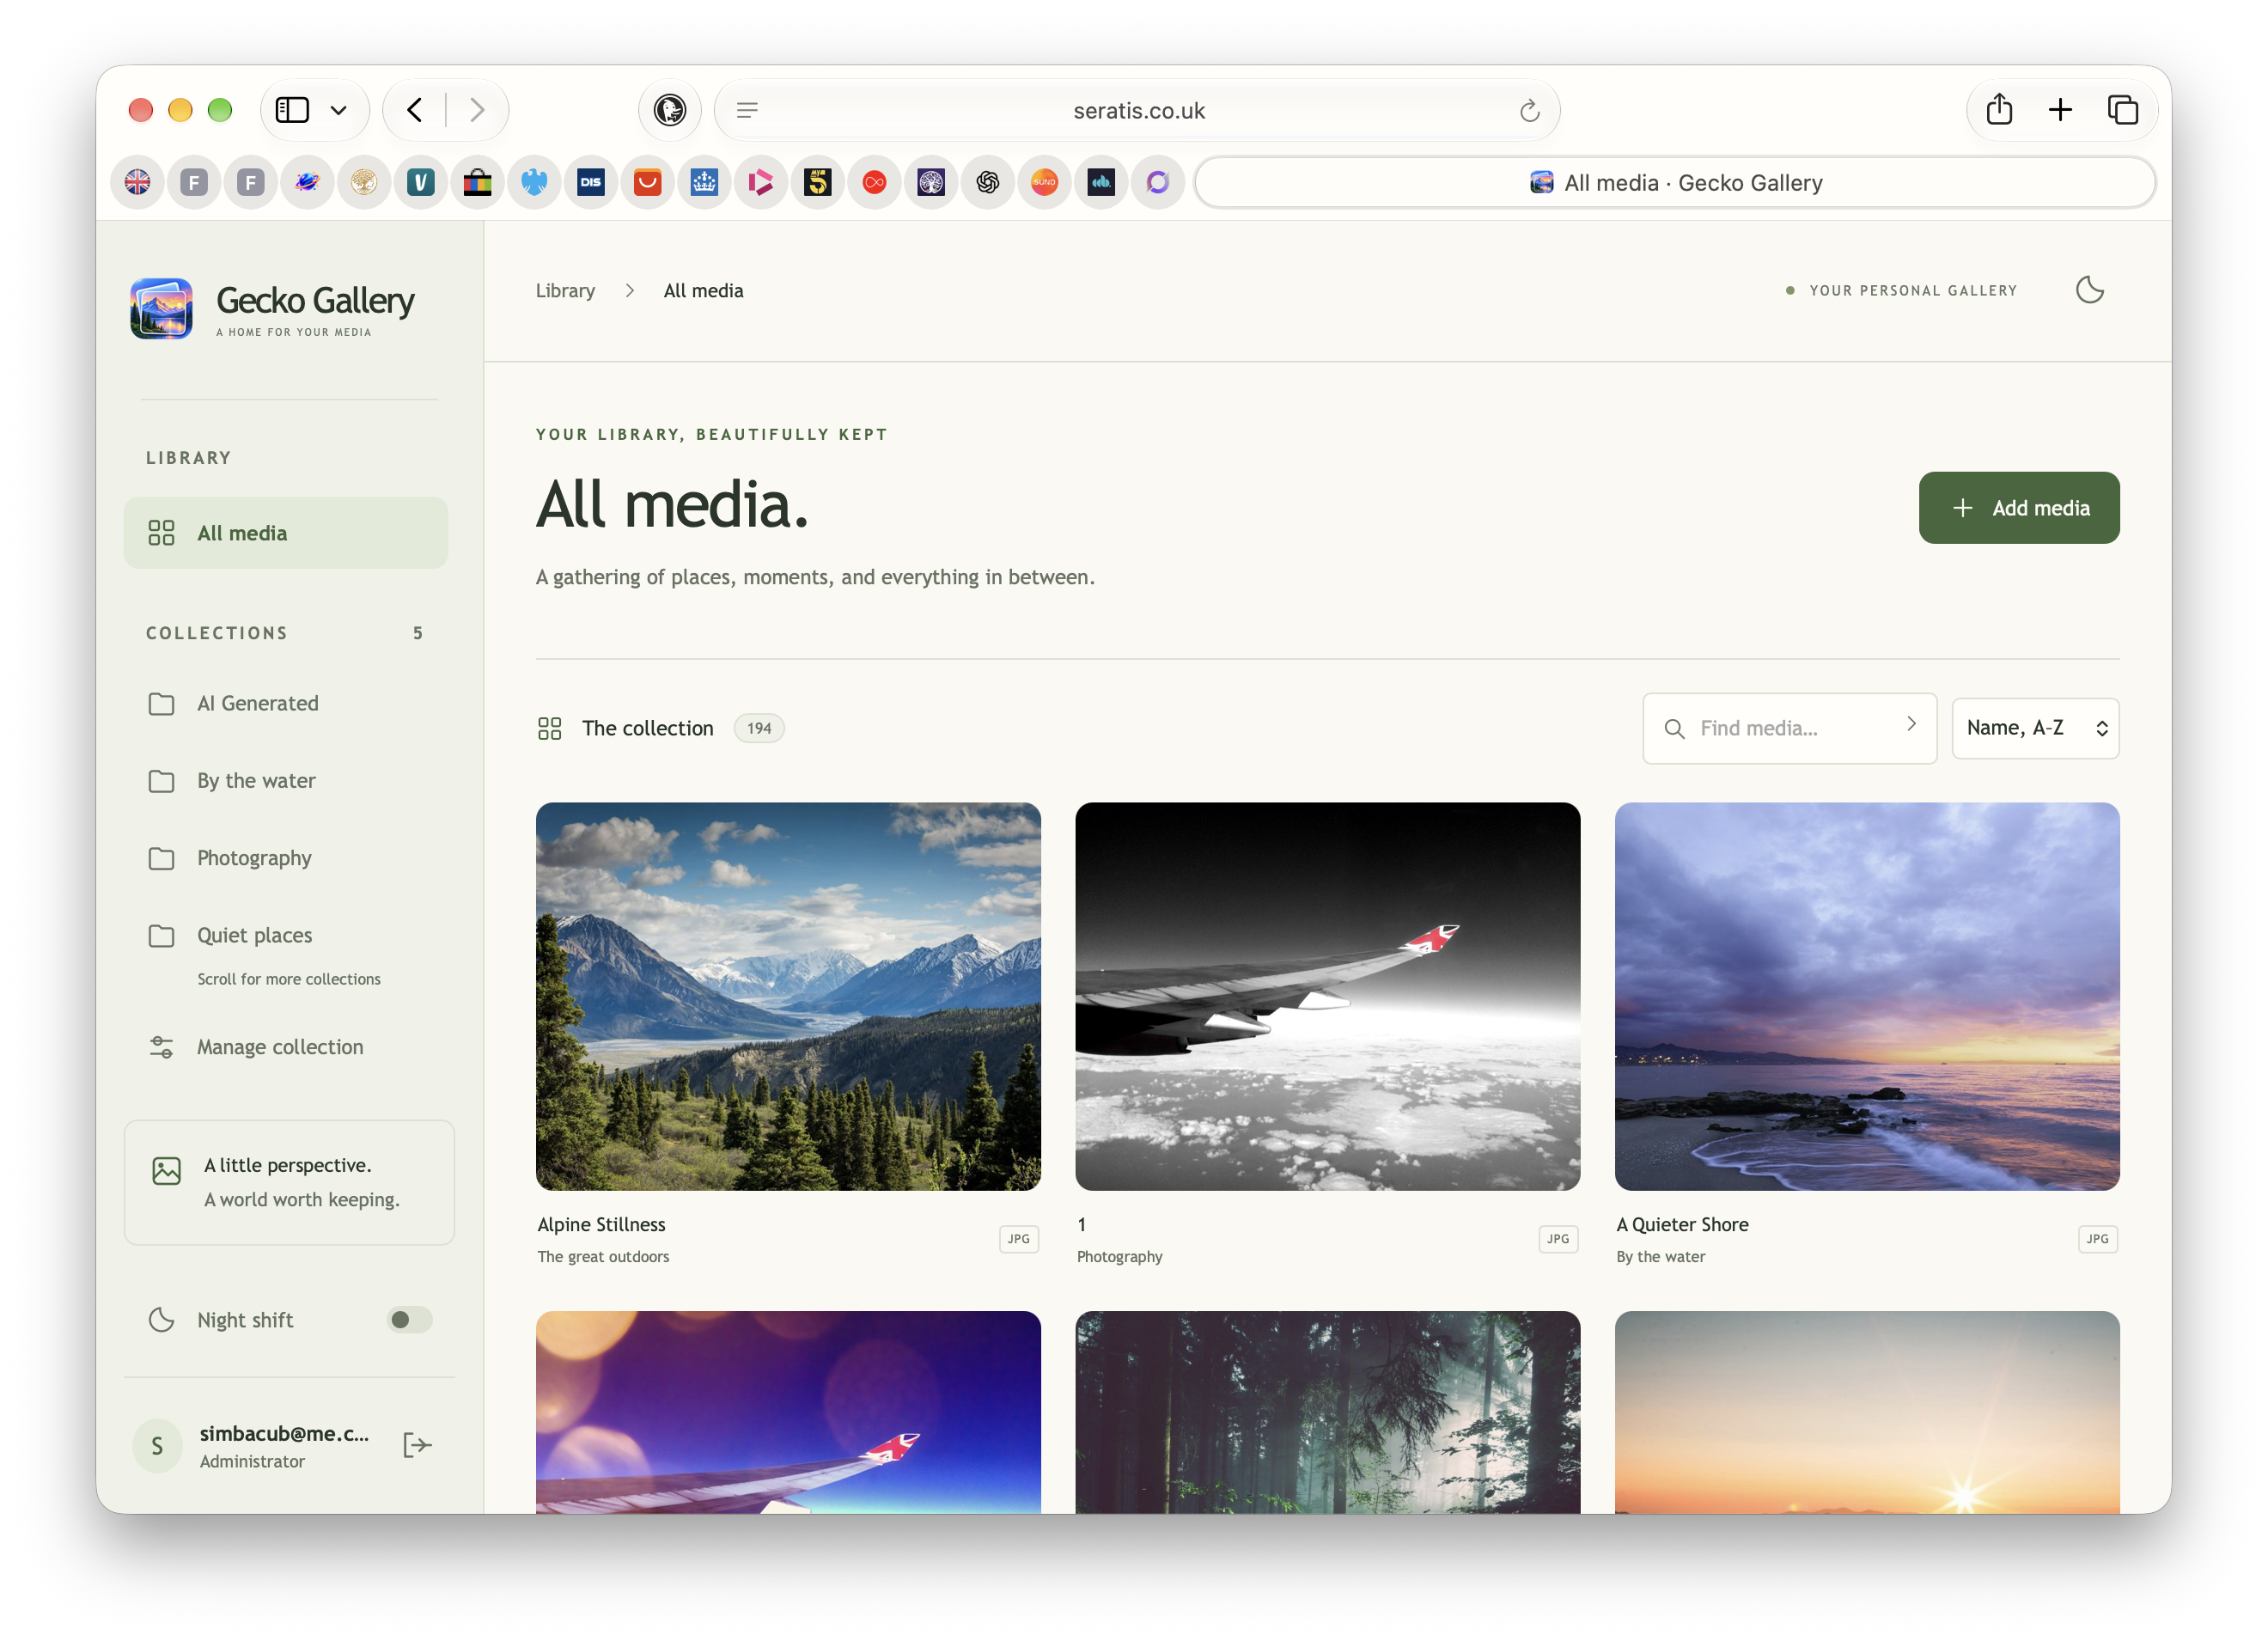
Task: Click the seratis.co.uk address bar
Action: tap(1137, 110)
